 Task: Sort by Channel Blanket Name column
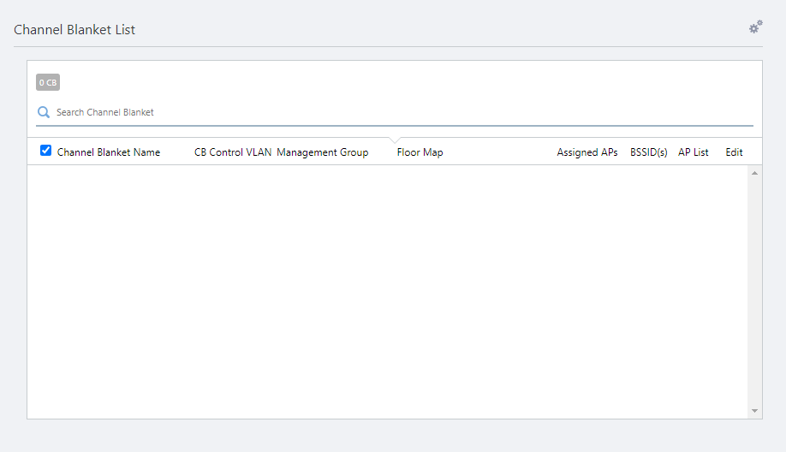[109, 152]
